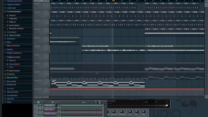Select Remote control in browser
The width and height of the screenshot is (208, 117).
(16, 29)
